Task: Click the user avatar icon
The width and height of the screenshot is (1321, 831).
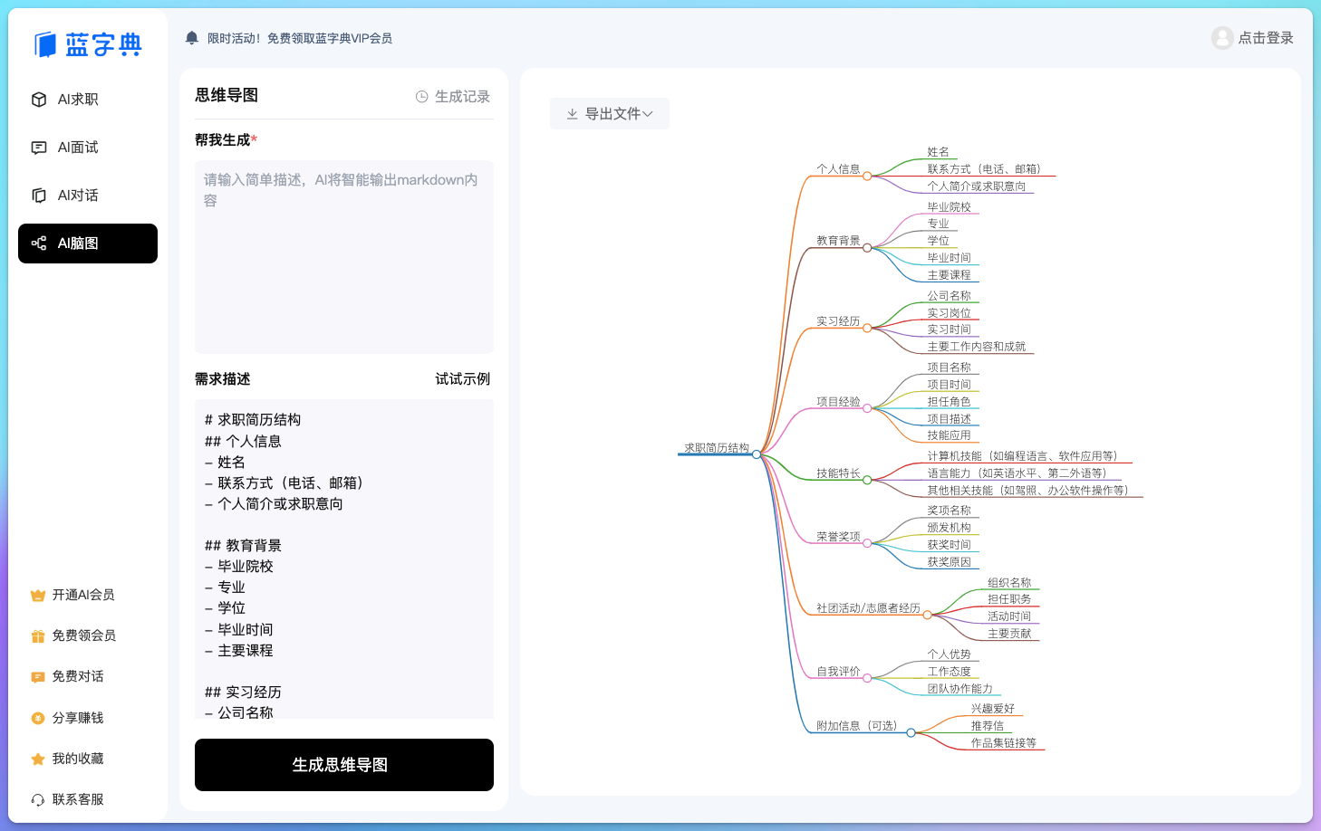Action: 1222,38
